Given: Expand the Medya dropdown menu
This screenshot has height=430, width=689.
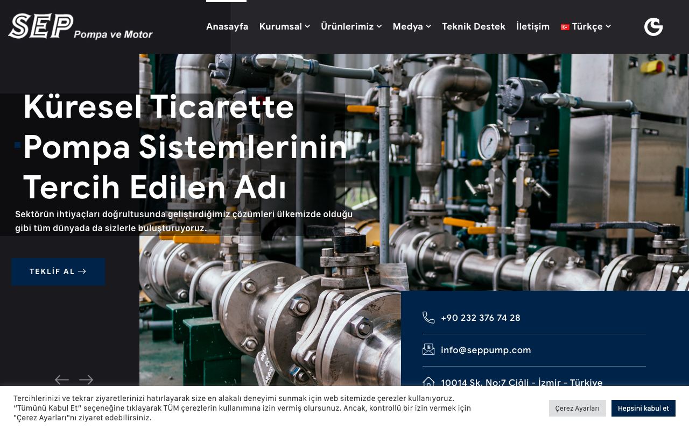Looking at the screenshot, I should coord(412,26).
